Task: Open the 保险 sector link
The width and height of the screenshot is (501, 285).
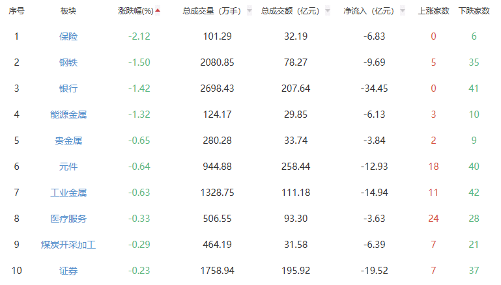Action: tap(68, 36)
